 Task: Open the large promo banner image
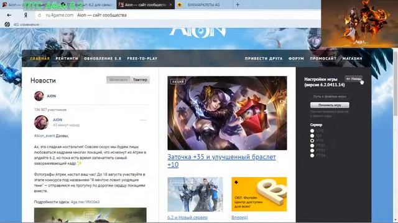227,113
